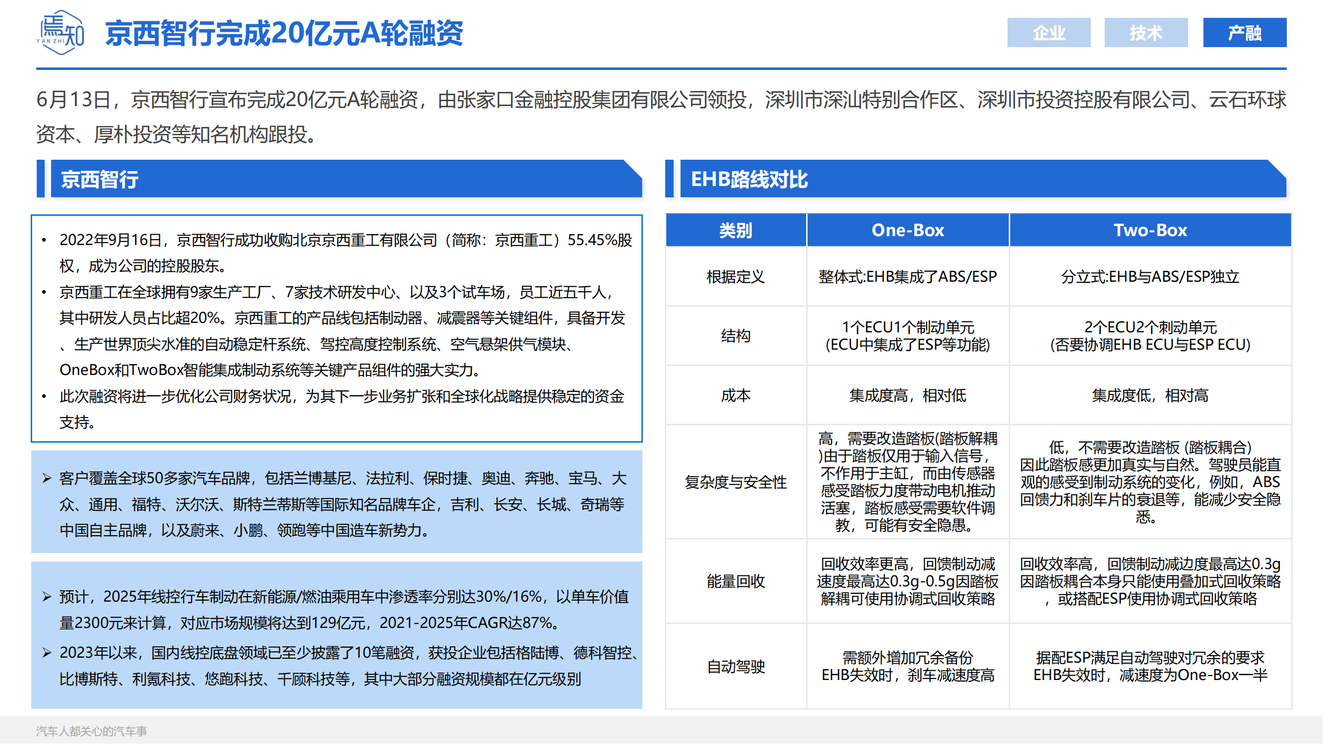The height and width of the screenshot is (744, 1323).
Task: Click the 成本 row label
Action: [x=736, y=395]
